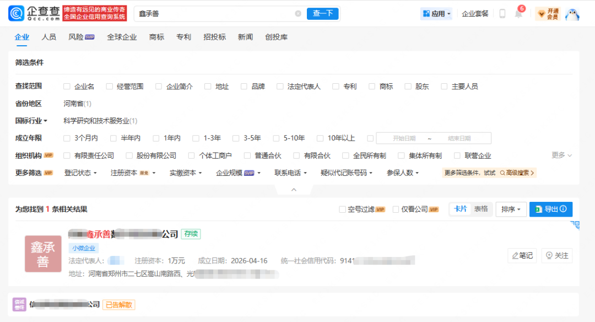Image resolution: width=595 pixels, height=322 pixels.
Task: Switch to the 风险 tab
Action: pyautogui.click(x=81, y=37)
